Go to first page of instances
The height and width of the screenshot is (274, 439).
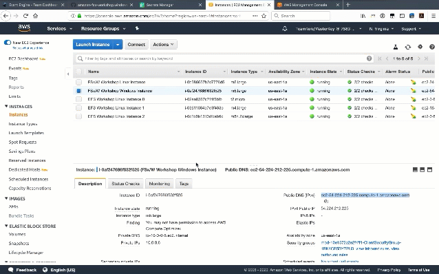(x=380, y=59)
